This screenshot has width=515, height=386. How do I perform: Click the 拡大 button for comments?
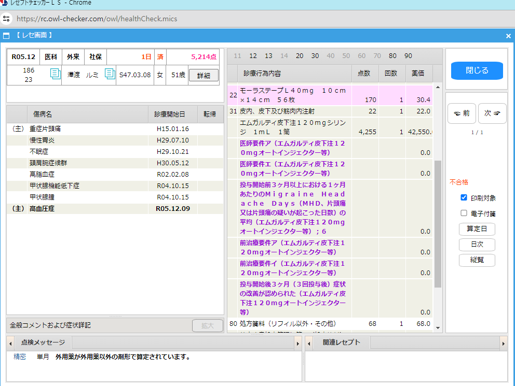tap(208, 326)
